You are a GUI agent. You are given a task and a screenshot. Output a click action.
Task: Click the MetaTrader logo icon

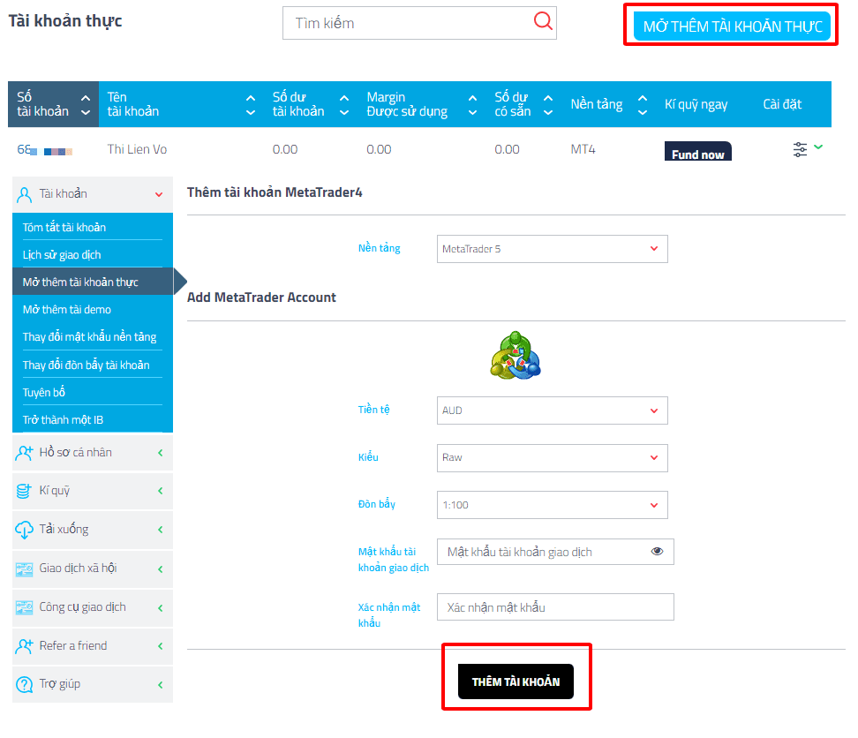click(x=516, y=356)
